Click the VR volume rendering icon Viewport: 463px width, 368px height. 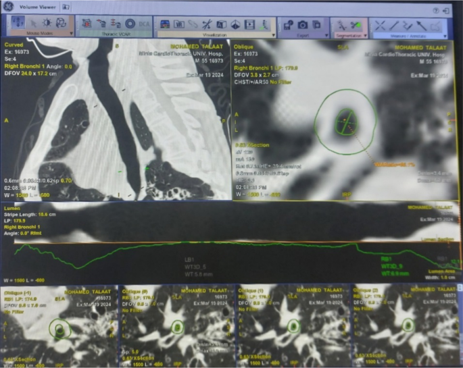pyautogui.click(x=179, y=24)
